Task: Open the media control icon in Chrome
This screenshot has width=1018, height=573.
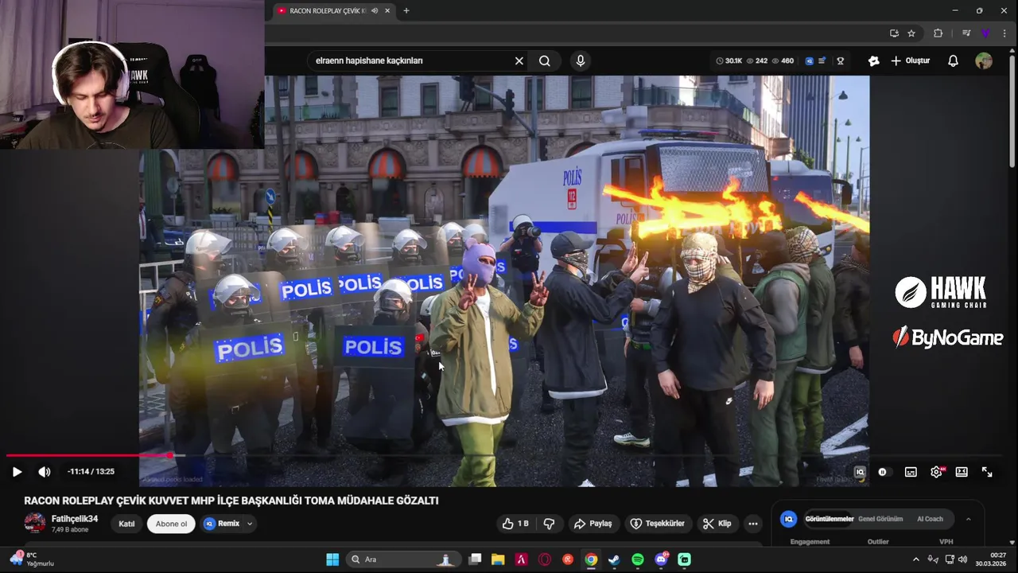Action: 966,33
